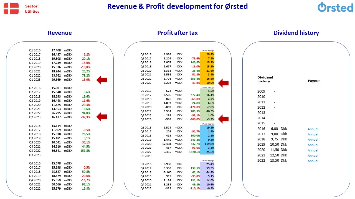The width and height of the screenshot is (355, 199).
Task: Select Q4 2018 profit value 15.160
Action: 166,172
